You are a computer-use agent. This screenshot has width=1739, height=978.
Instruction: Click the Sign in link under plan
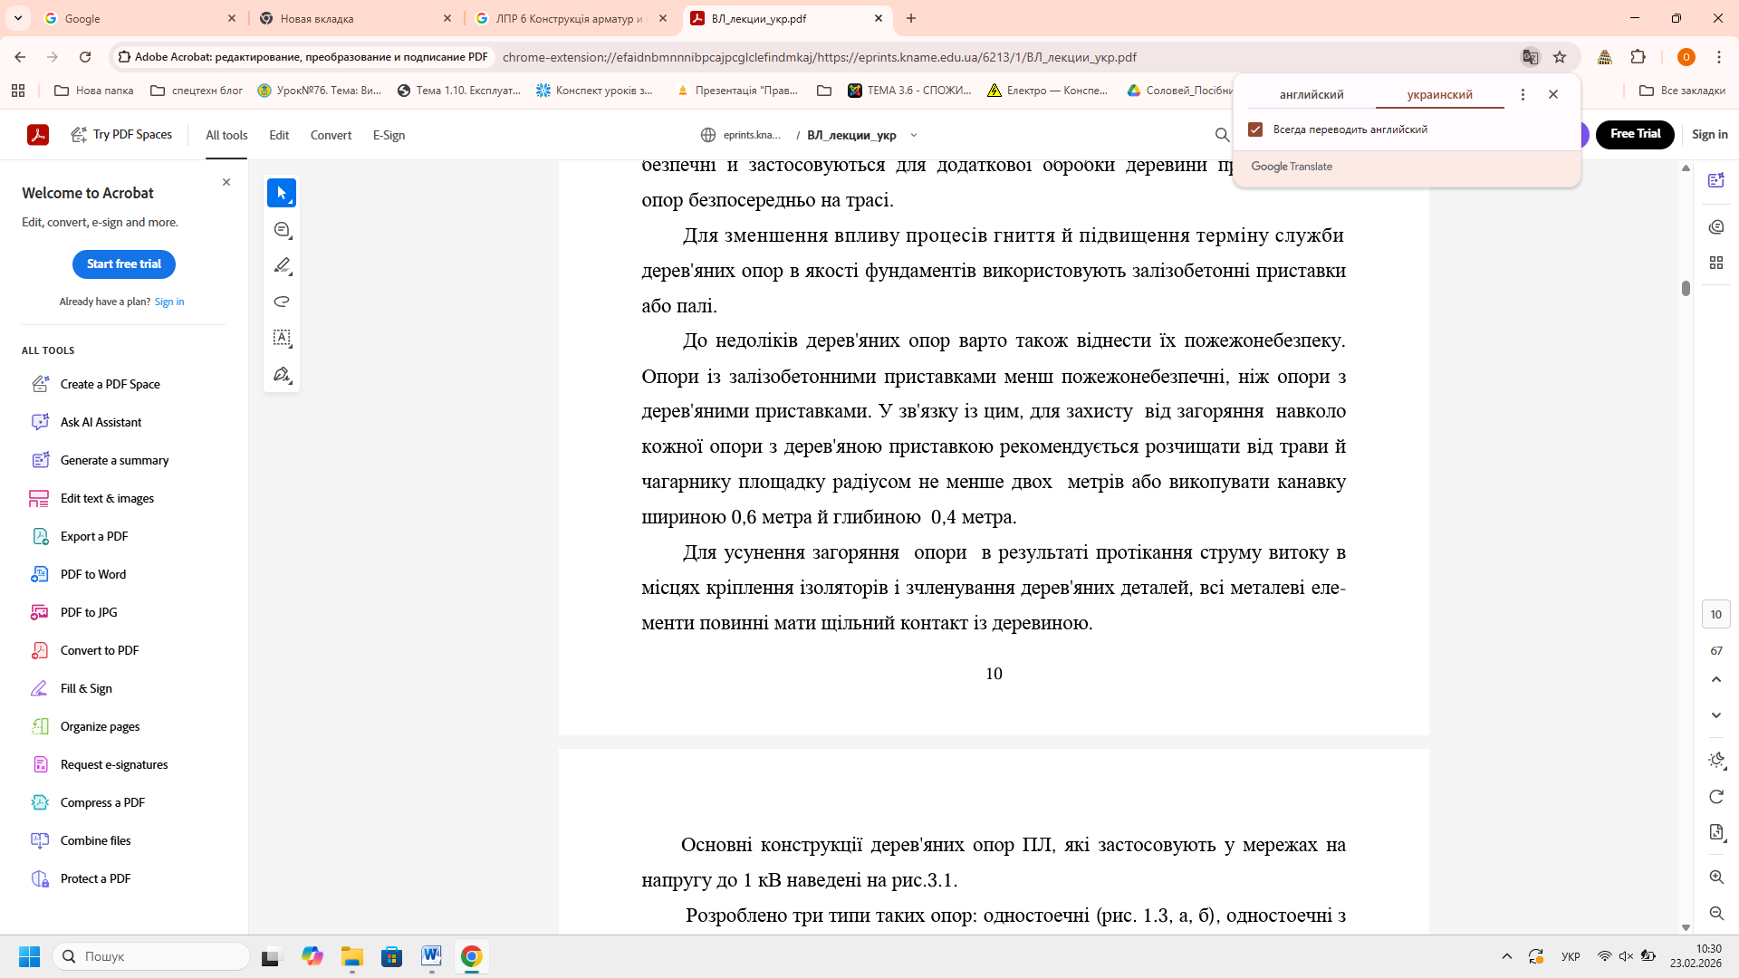(x=169, y=302)
